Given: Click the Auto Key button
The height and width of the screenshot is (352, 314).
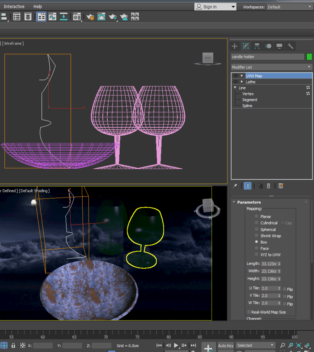Looking at the screenshot, I should [x=225, y=345].
